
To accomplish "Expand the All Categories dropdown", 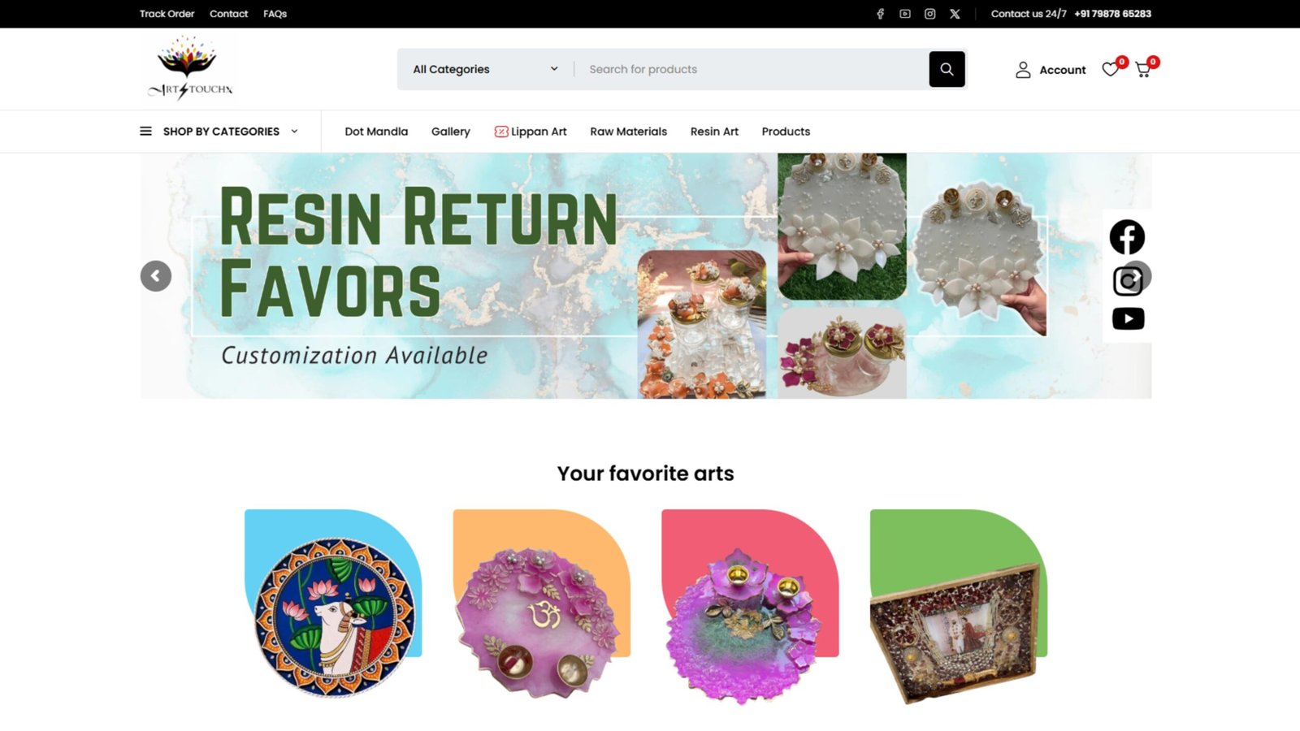I will point(485,69).
